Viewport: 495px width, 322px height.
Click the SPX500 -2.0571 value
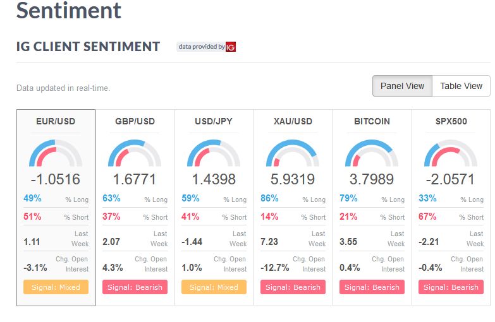click(450, 179)
